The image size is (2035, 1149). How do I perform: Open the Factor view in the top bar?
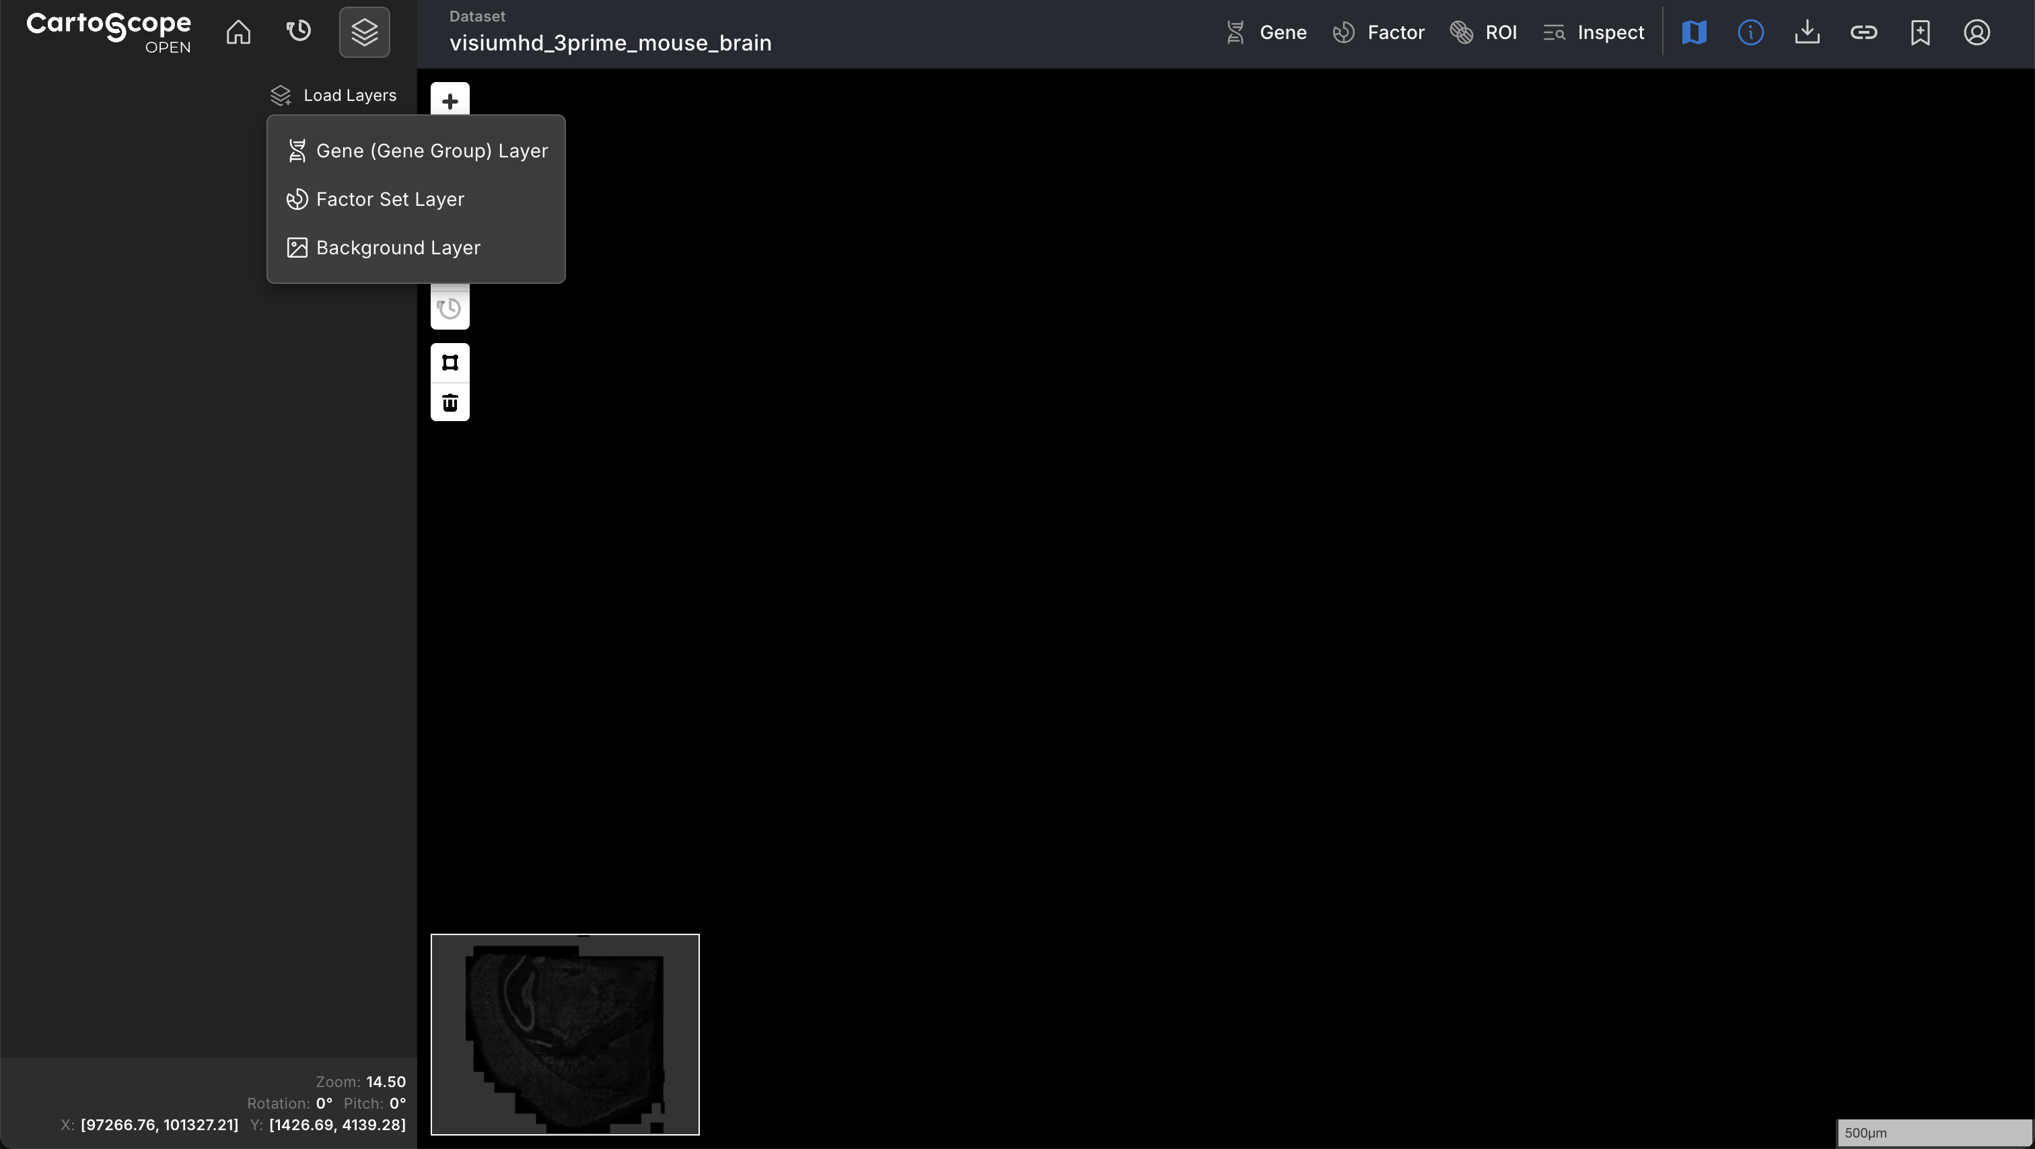pos(1378,32)
